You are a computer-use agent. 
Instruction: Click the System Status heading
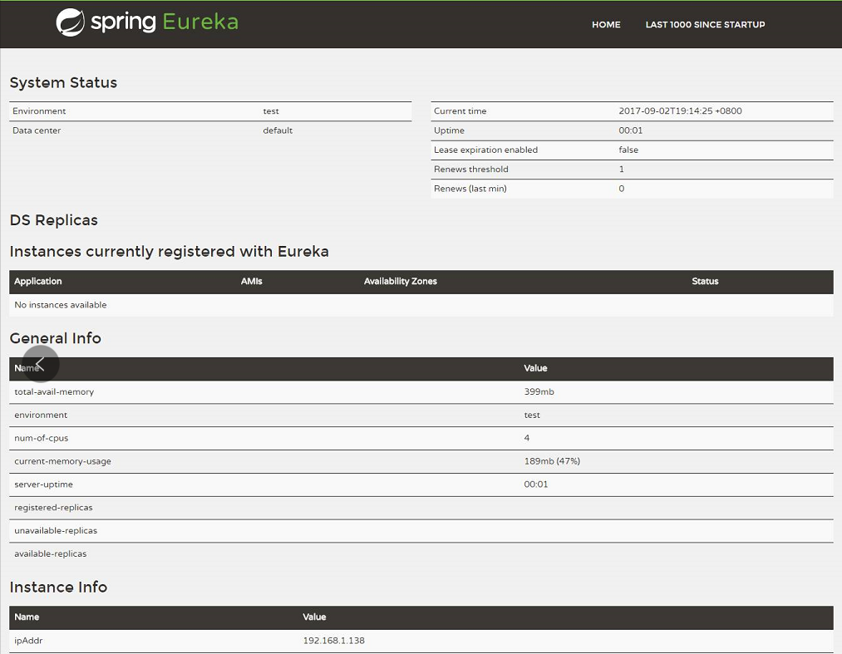click(63, 83)
